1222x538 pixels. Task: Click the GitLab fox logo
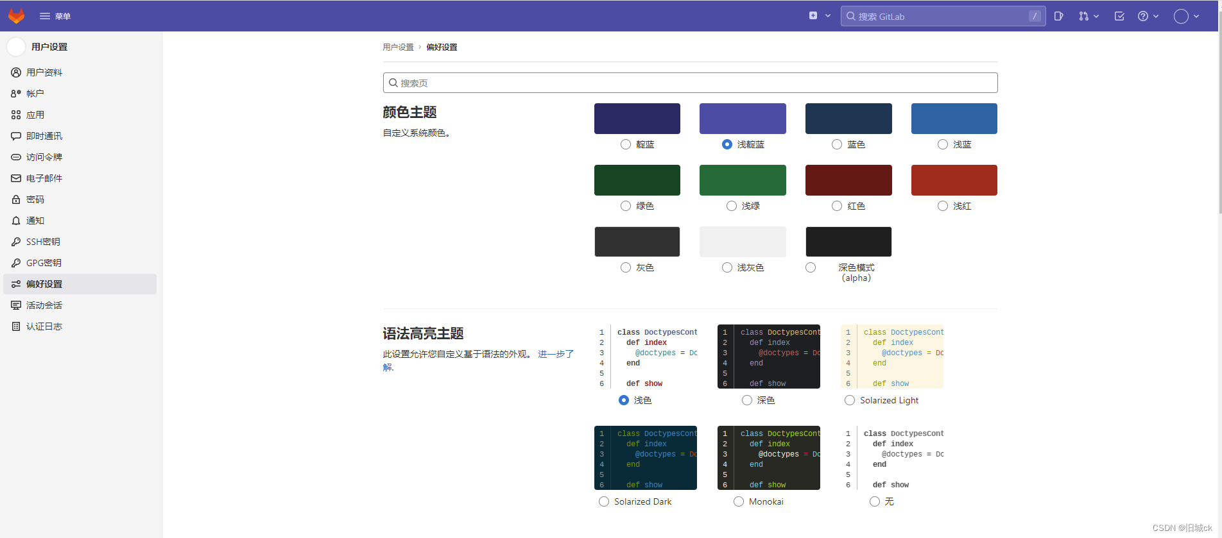[x=16, y=16]
